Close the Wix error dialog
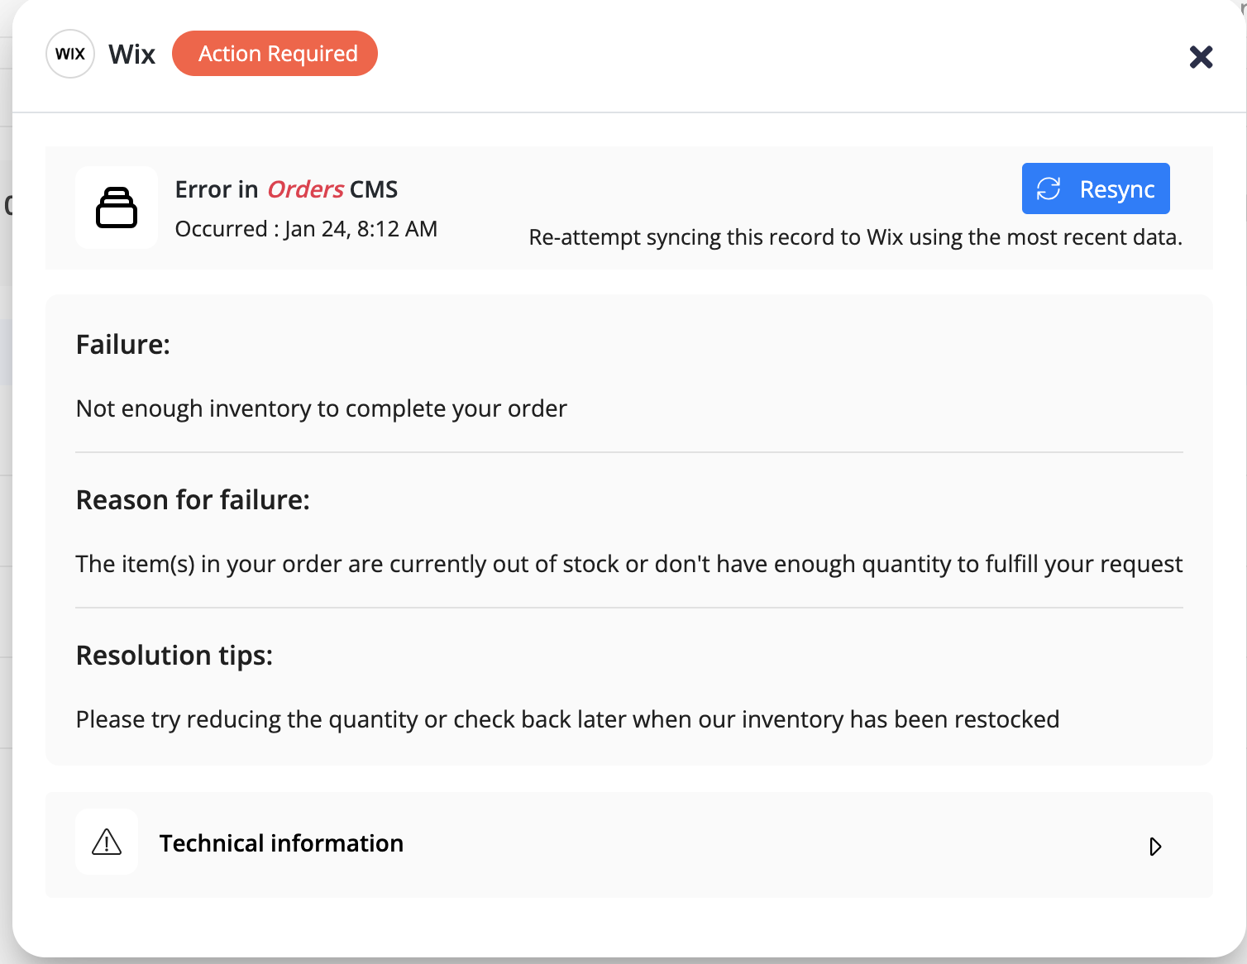The width and height of the screenshot is (1247, 964). pyautogui.click(x=1201, y=57)
